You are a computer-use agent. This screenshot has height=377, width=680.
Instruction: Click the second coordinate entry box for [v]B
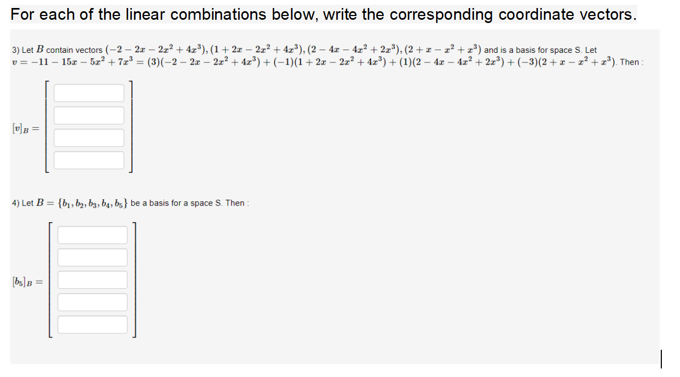89,115
